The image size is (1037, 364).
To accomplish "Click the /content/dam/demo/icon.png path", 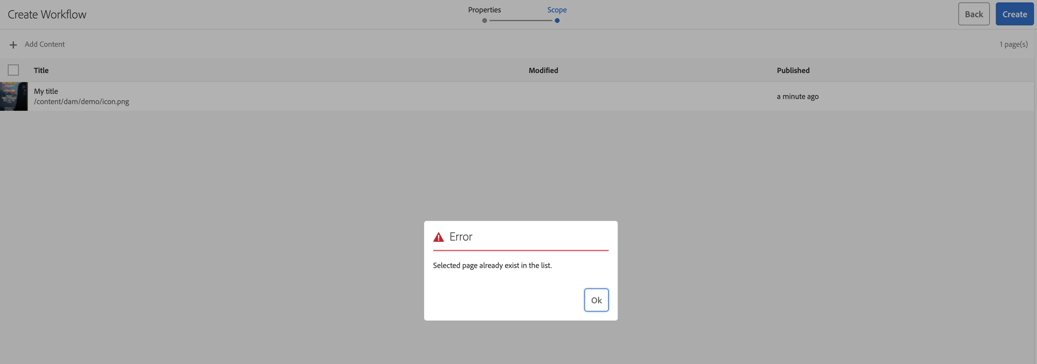I will point(81,102).
